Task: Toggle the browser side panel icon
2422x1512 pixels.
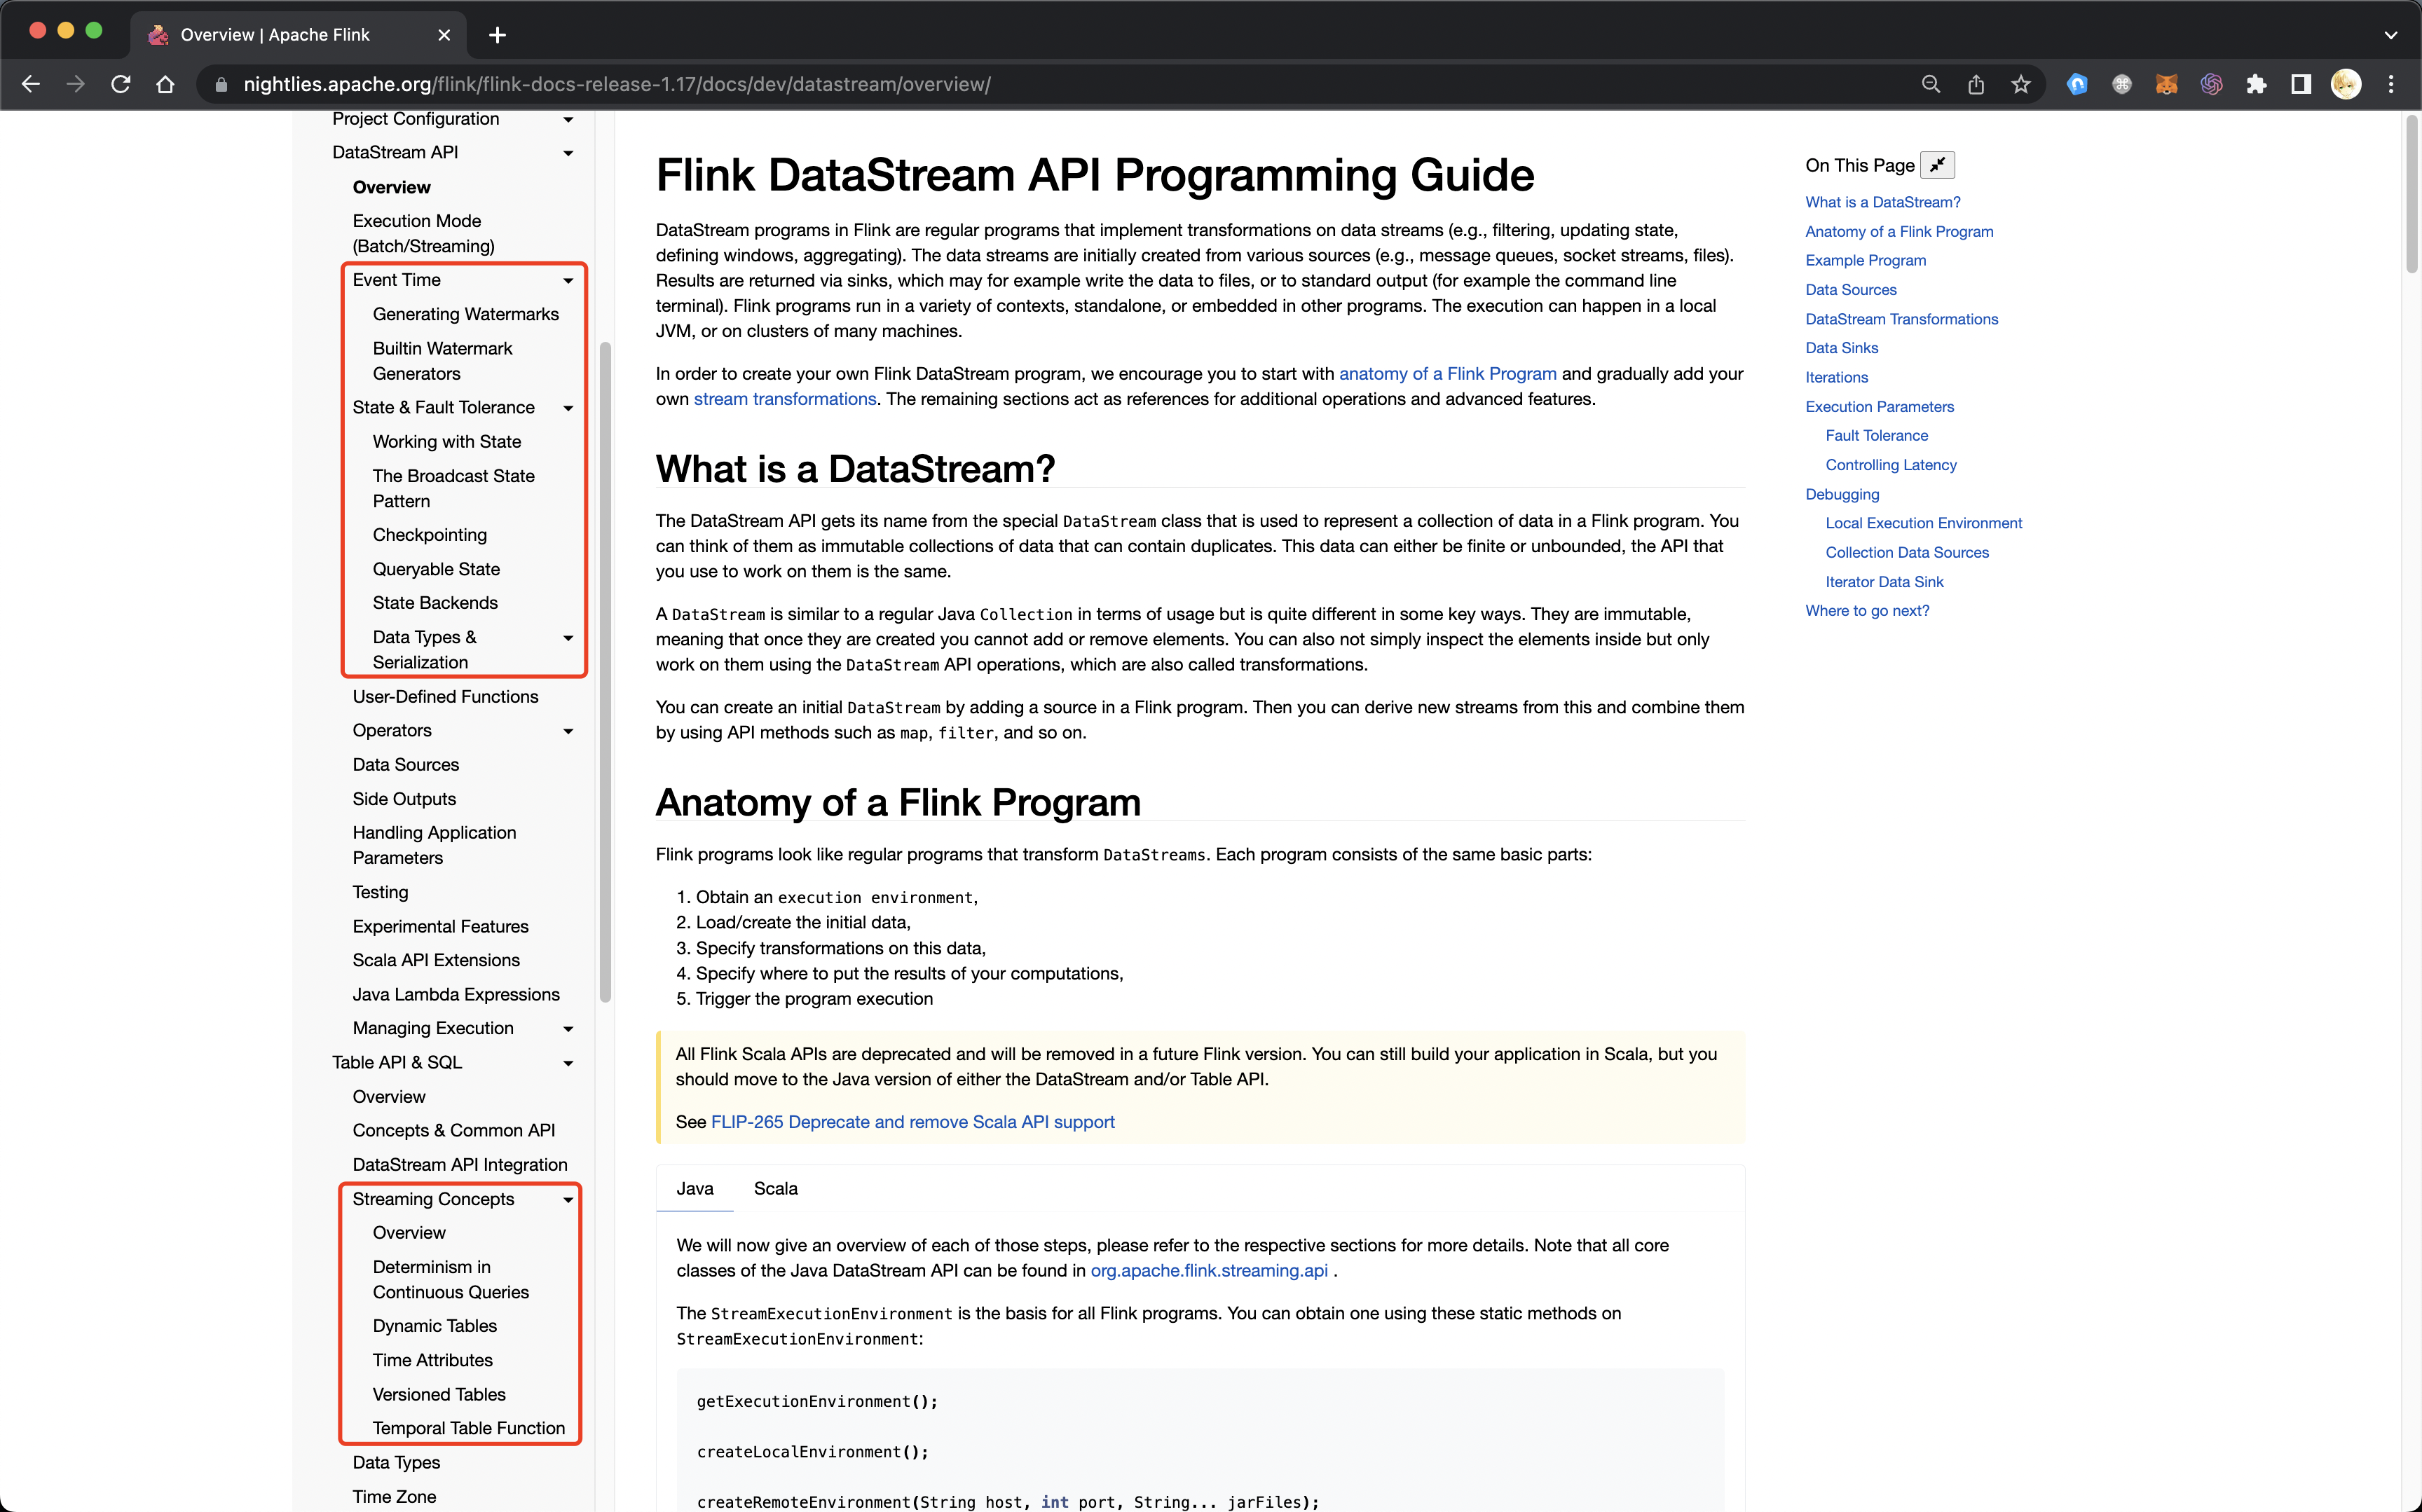Action: [x=2301, y=85]
